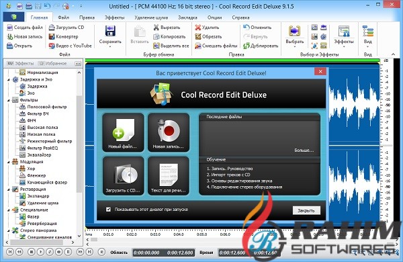
Task: Click the Stop playback button
Action: (32, 252)
